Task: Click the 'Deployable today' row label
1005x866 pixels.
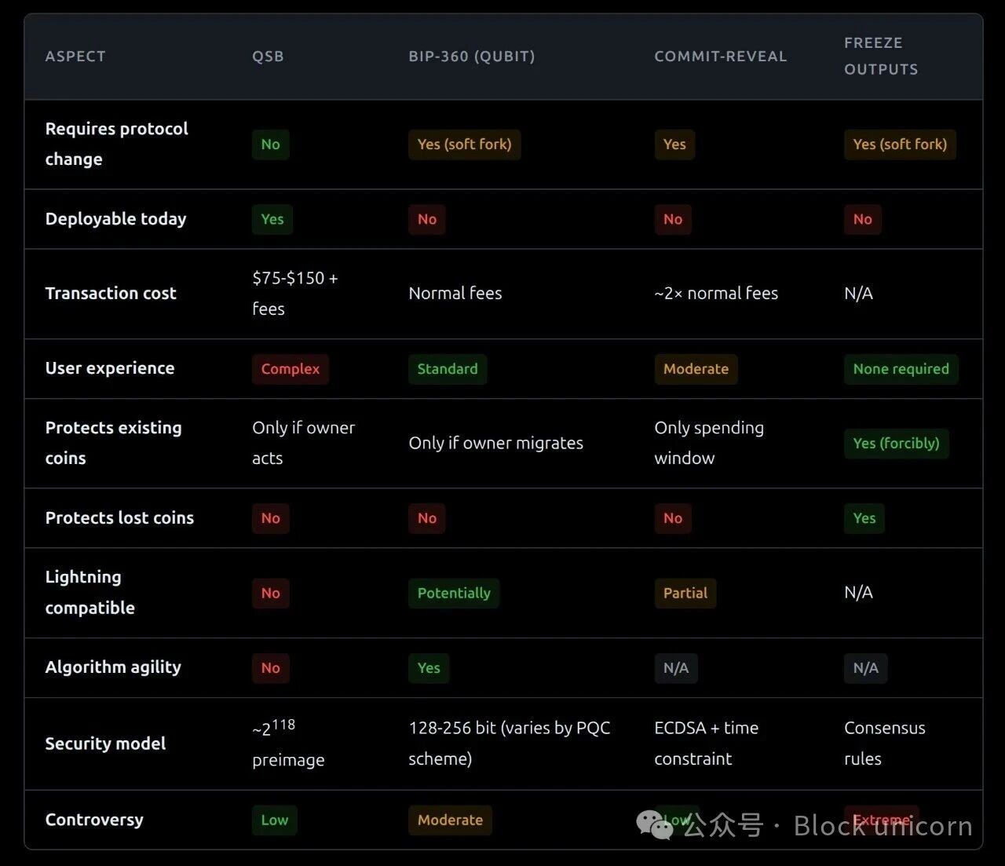Action: tap(115, 219)
